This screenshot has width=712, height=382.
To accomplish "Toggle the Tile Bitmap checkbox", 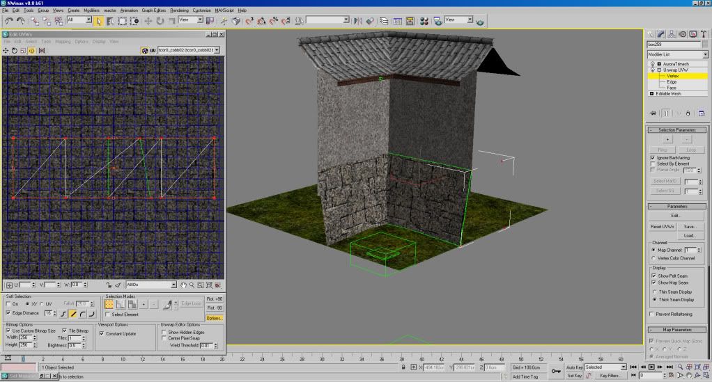I will pos(65,331).
